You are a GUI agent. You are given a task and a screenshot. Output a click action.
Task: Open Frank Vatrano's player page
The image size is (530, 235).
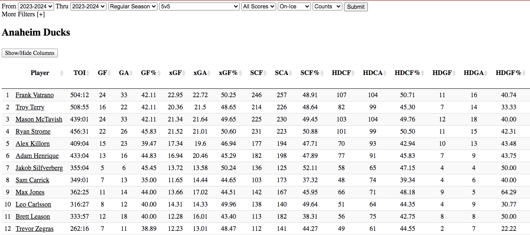click(34, 95)
